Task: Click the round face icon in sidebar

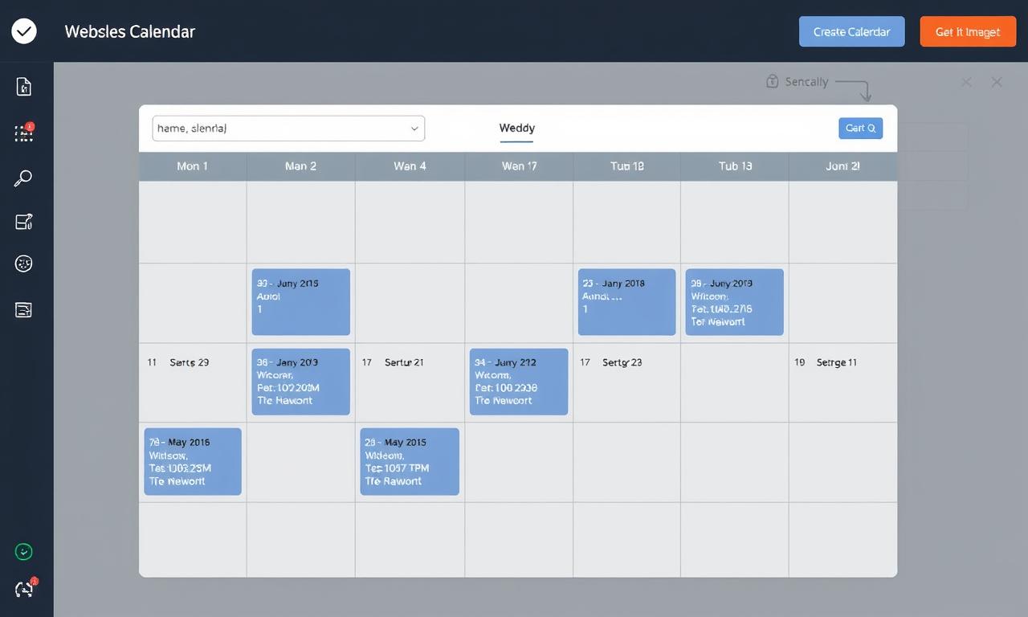Action: [24, 264]
